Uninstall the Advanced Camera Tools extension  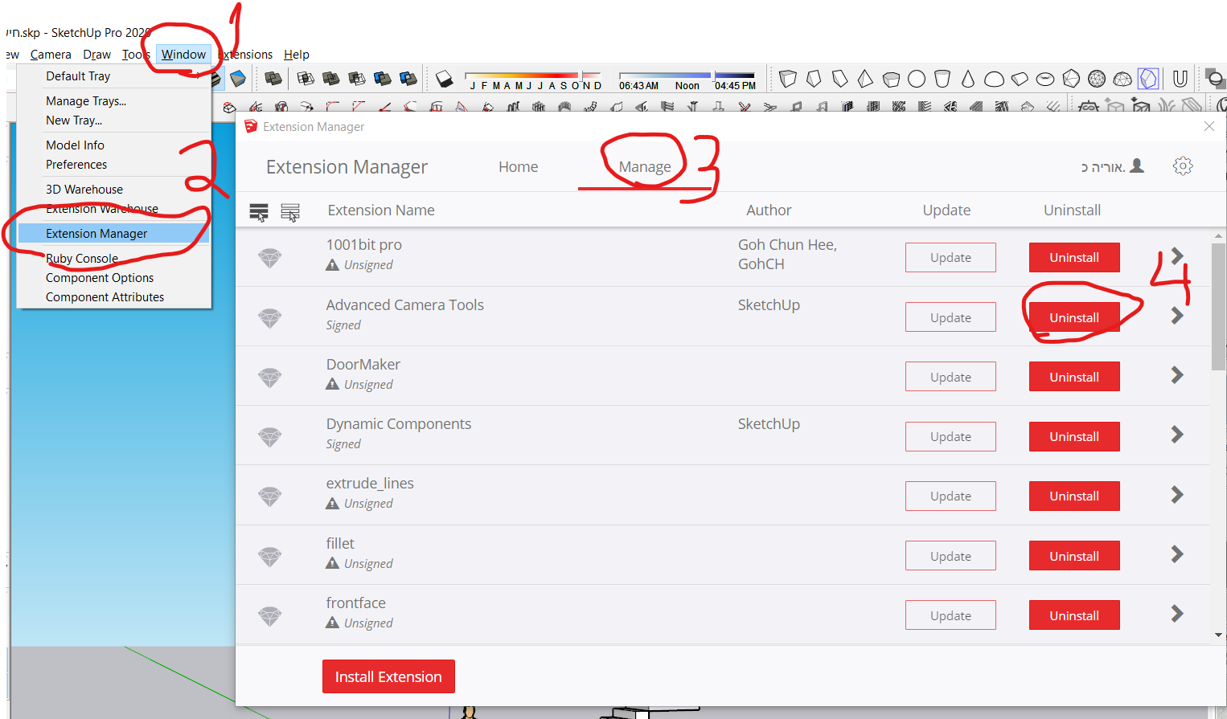pyautogui.click(x=1074, y=317)
